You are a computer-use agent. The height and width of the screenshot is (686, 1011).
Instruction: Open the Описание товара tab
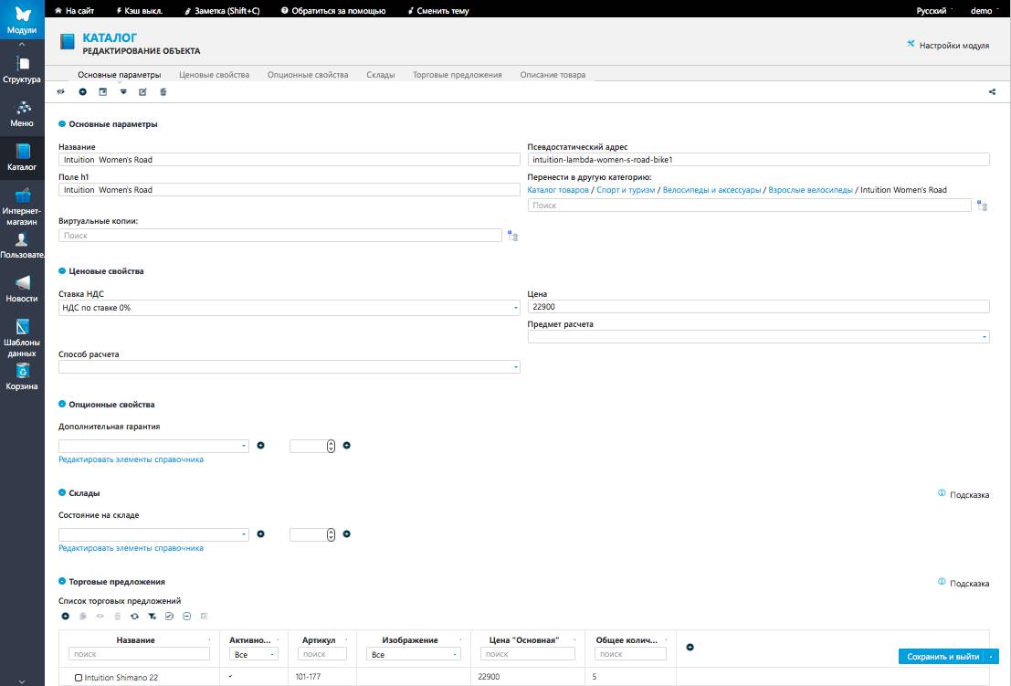pyautogui.click(x=553, y=75)
